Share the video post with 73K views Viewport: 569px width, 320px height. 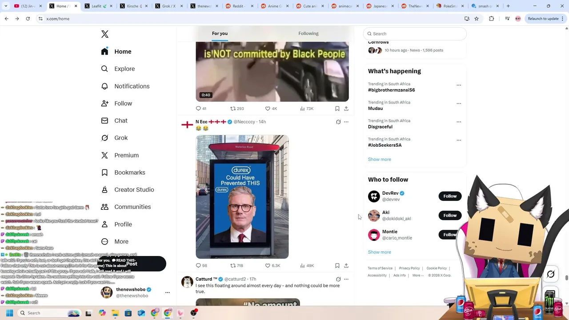pos(346,108)
